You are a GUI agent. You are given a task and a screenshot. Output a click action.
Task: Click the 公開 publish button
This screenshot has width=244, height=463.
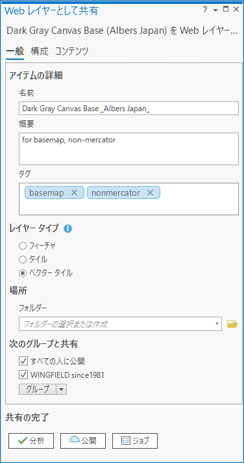click(x=83, y=441)
